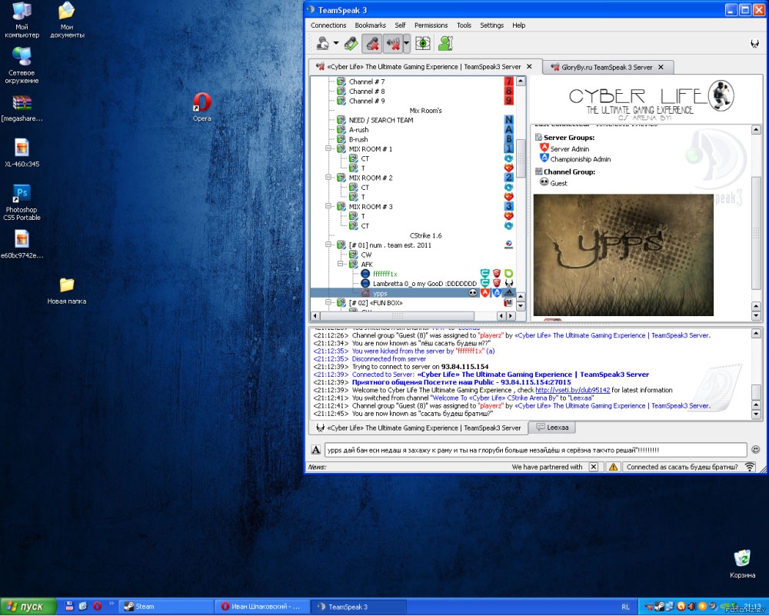Screen dimensions: 769x616
Task: Click the Pepsi icon on [# 01] num . team
Action: tap(508, 245)
